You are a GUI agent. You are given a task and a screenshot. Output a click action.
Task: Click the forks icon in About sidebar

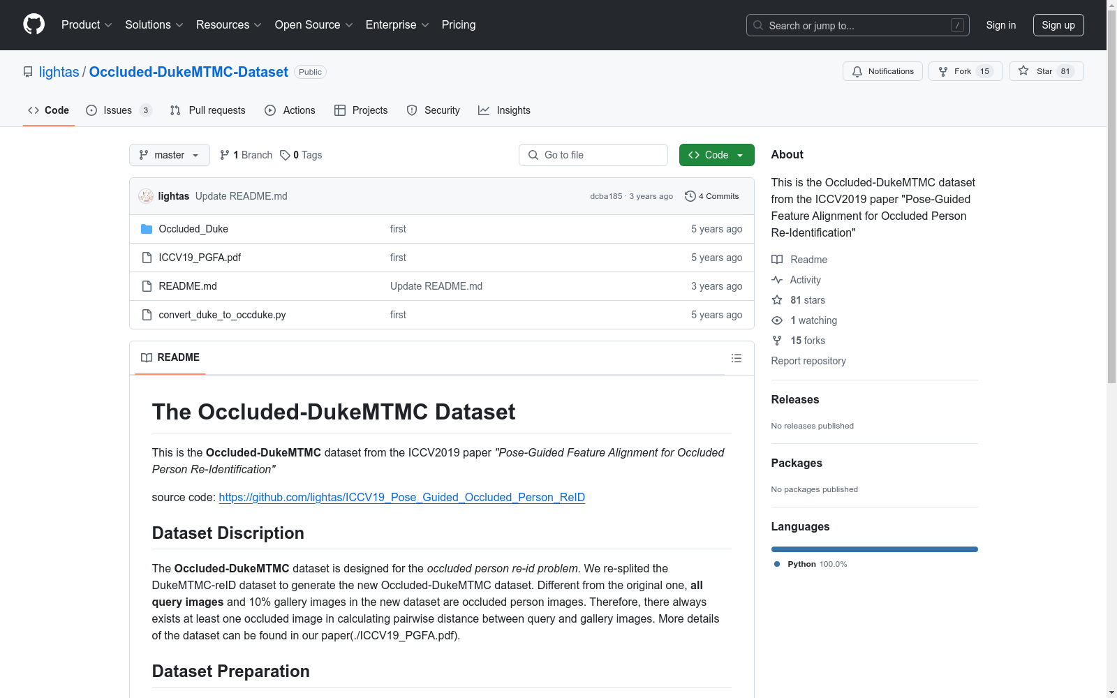coord(777,341)
